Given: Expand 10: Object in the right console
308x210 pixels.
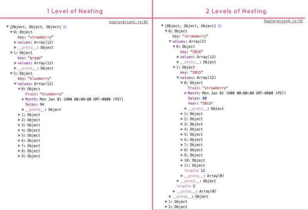Looking at the screenshot, I should [182, 160].
